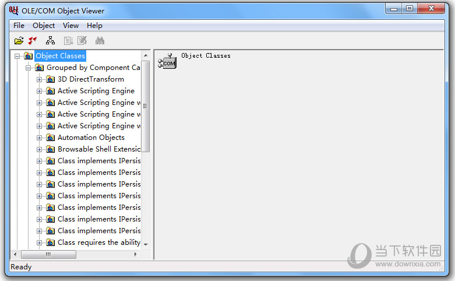Click Object Classes text in right pane

206,55
